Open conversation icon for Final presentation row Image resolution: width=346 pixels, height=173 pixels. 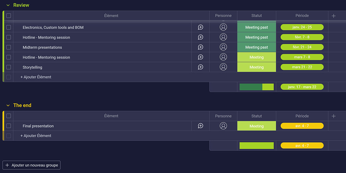(200, 126)
